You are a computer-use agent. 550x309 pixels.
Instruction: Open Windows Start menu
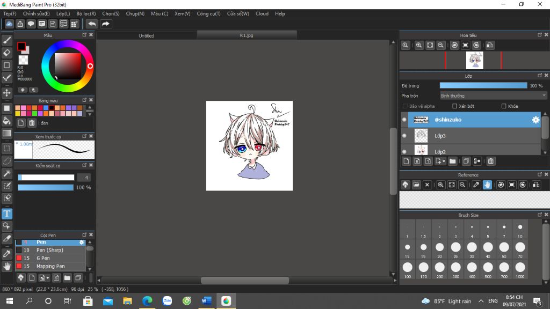pos(10,301)
